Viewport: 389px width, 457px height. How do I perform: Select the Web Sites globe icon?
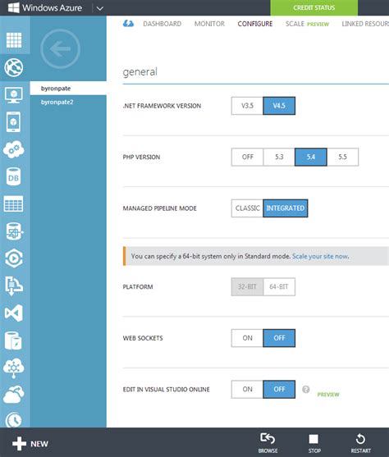14,67
